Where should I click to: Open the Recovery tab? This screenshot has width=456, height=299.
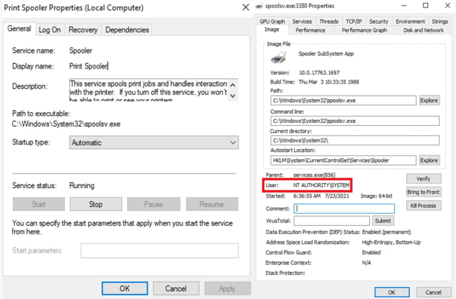pos(83,30)
